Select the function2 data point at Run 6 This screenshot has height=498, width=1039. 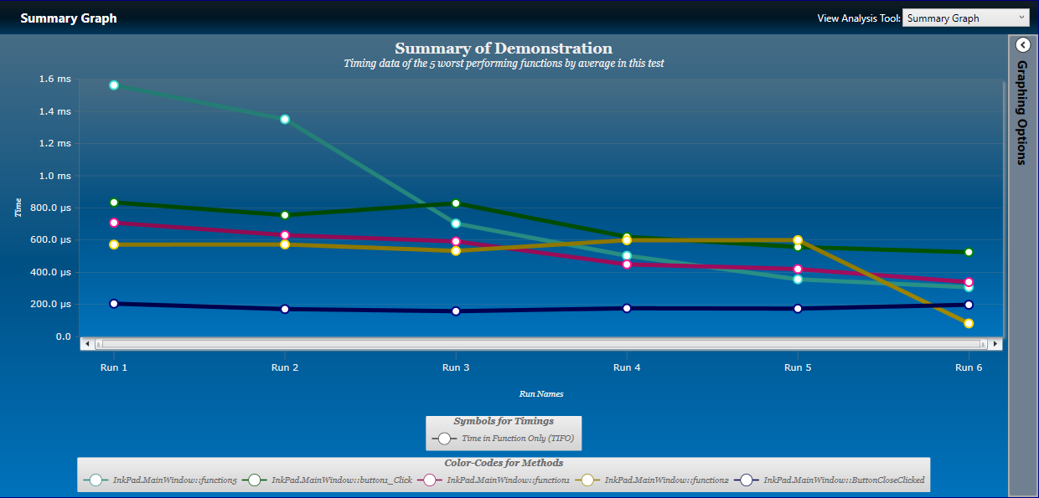(969, 323)
